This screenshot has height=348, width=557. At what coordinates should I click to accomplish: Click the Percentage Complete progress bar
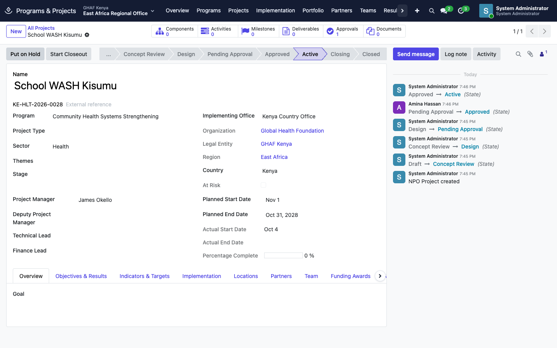283,256
